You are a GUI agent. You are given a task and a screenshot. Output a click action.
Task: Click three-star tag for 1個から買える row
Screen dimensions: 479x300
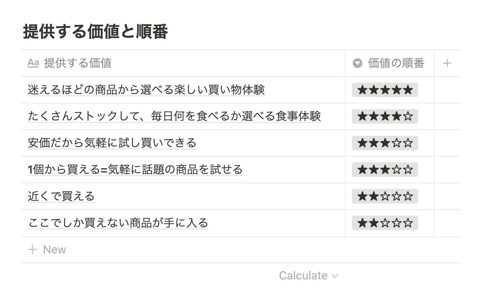point(385,170)
